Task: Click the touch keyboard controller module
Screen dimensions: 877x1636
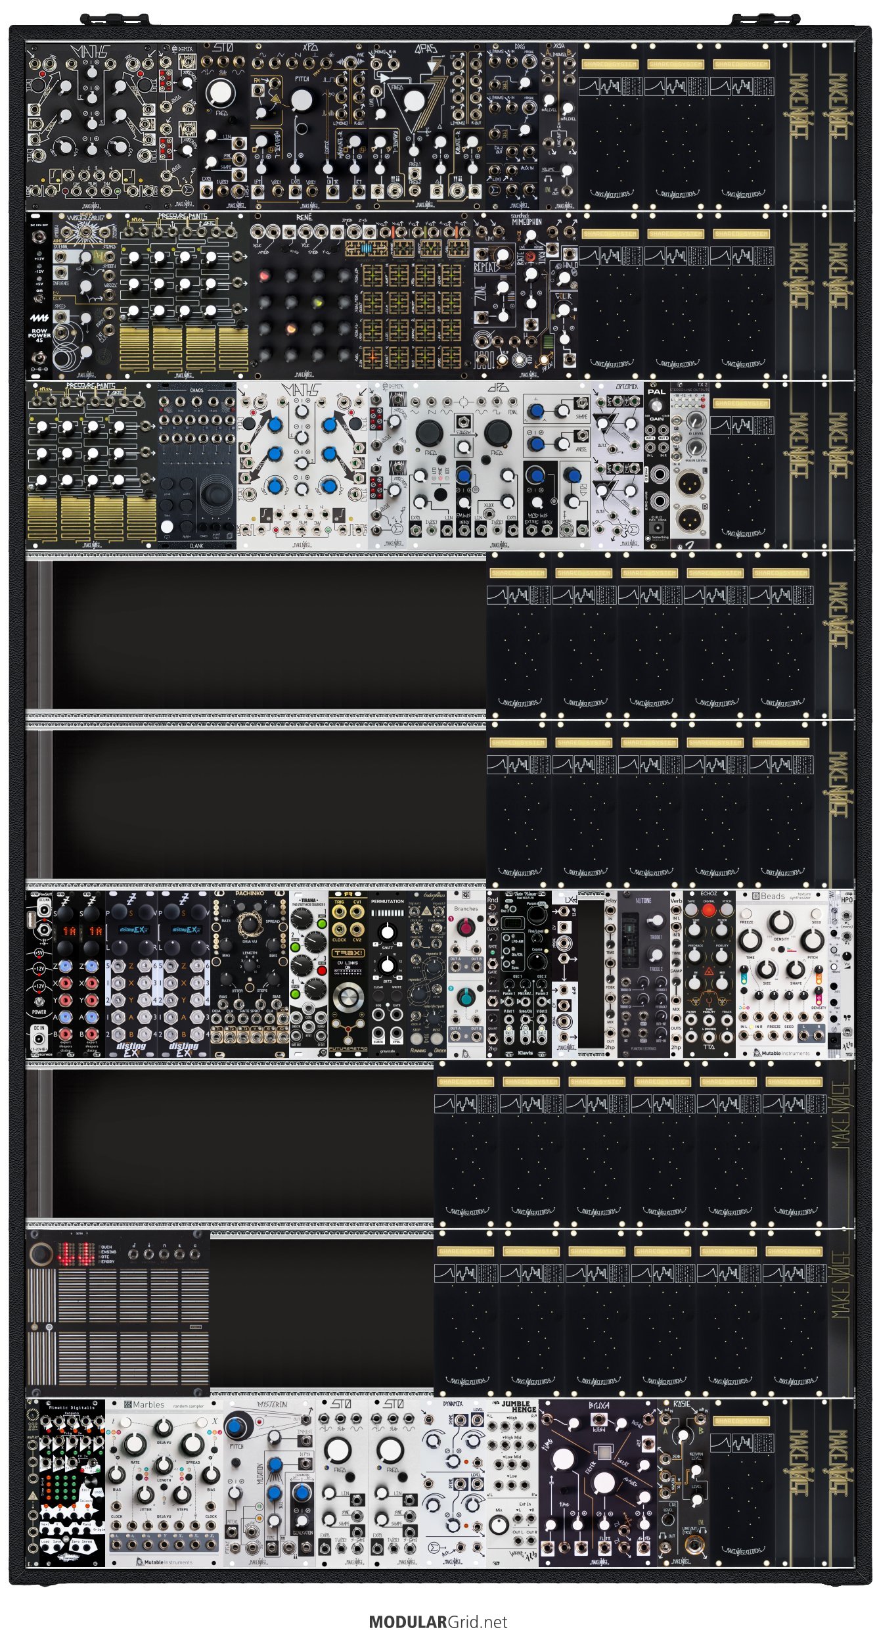Action: (x=118, y=1314)
